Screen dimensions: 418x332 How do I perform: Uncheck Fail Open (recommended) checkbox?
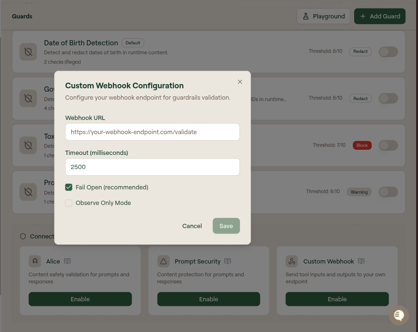click(x=69, y=187)
